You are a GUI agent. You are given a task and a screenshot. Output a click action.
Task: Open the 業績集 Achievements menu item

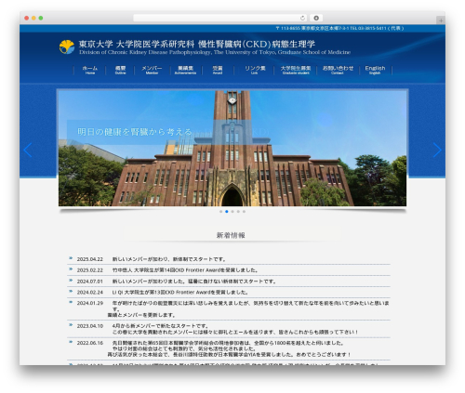click(x=185, y=70)
